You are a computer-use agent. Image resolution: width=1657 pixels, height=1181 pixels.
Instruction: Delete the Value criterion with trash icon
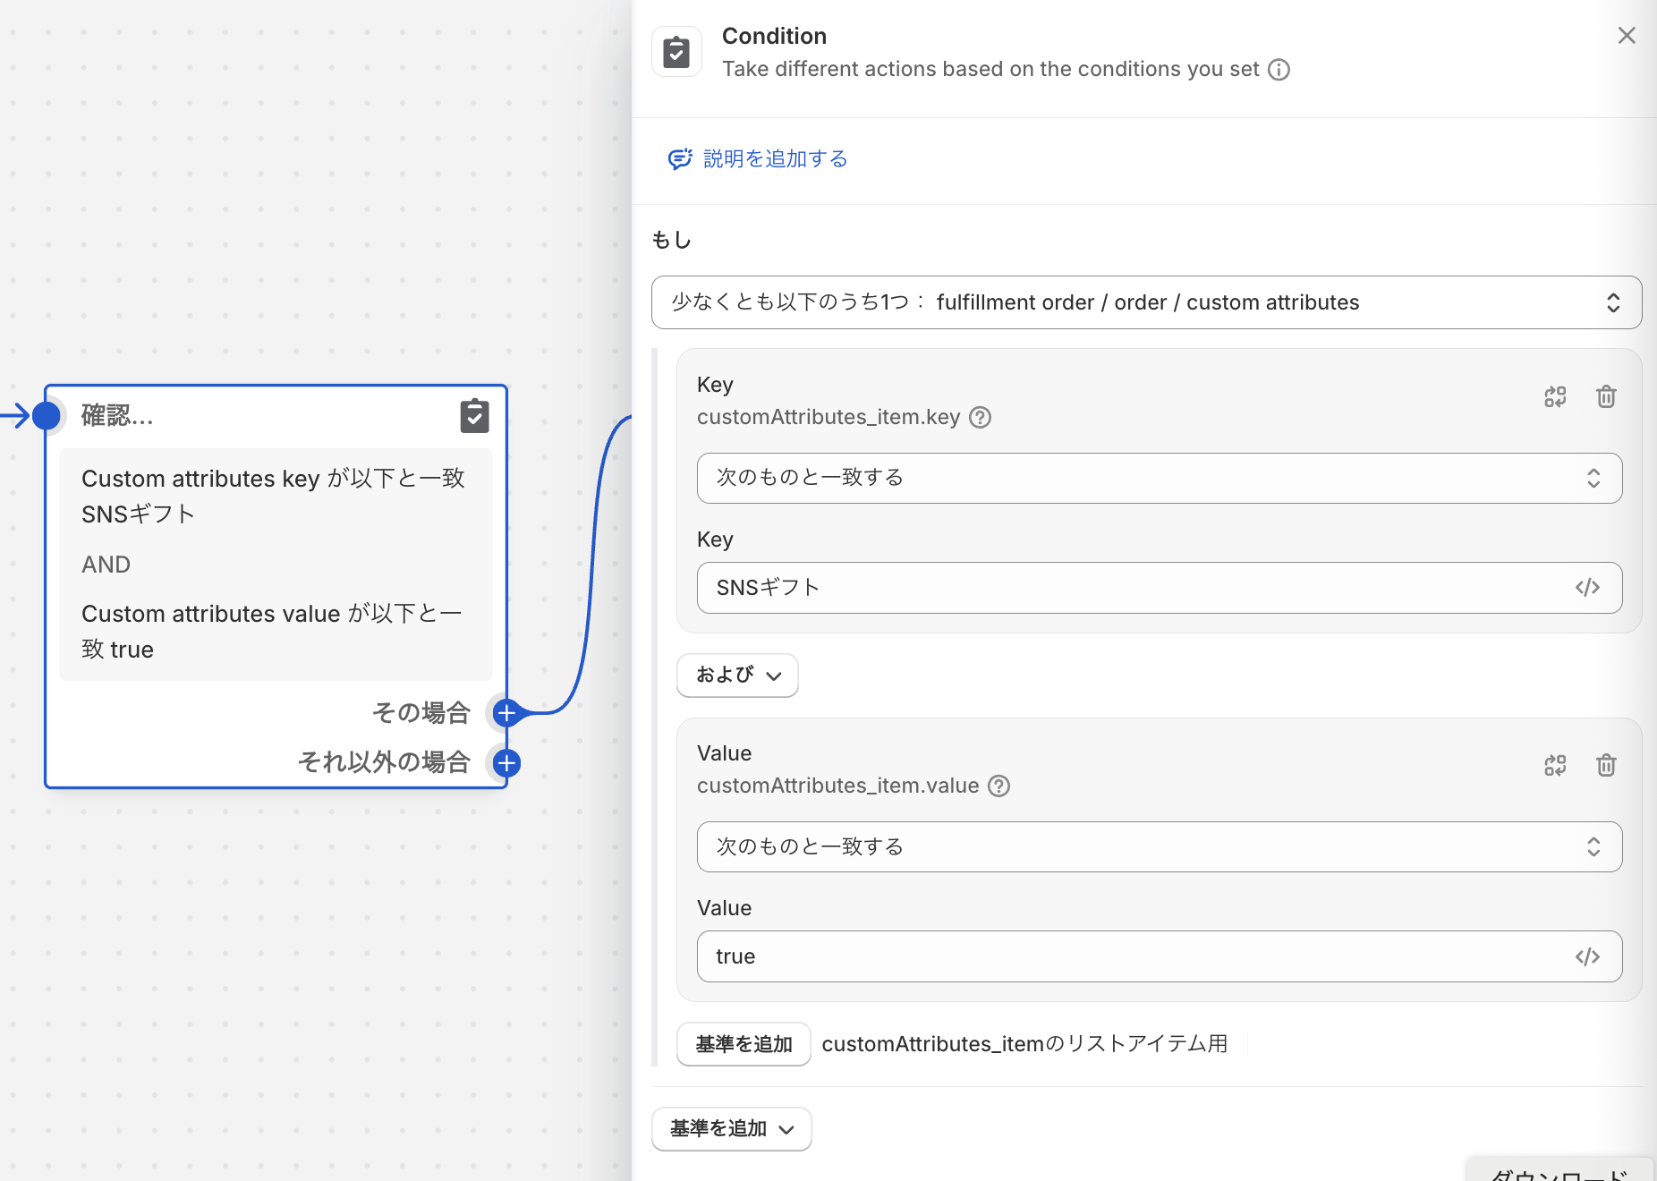pos(1606,765)
